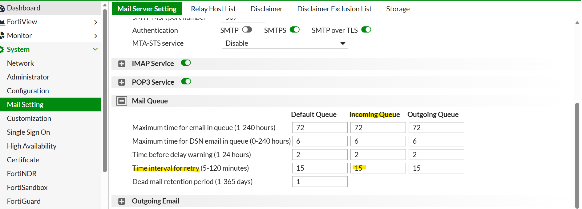Click the sidebar vertical scrollbar
The width and height of the screenshot is (582, 209).
pyautogui.click(x=105, y=91)
